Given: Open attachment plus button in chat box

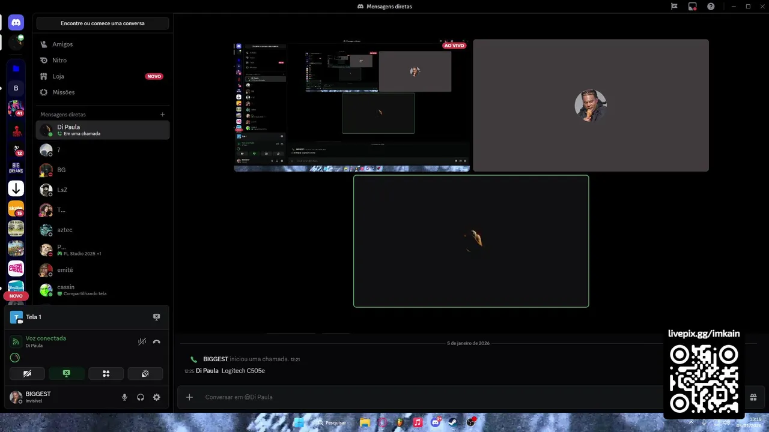Looking at the screenshot, I should [189, 397].
